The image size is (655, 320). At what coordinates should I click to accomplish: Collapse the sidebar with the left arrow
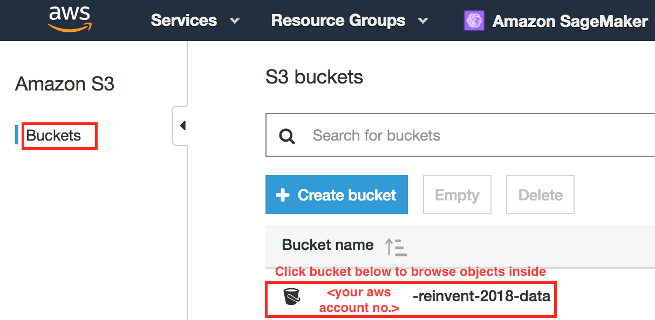[182, 126]
